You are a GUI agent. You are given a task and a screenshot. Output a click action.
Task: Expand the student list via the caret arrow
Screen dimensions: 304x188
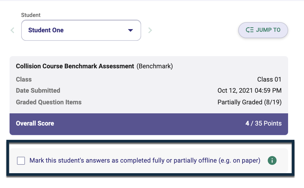tap(131, 30)
